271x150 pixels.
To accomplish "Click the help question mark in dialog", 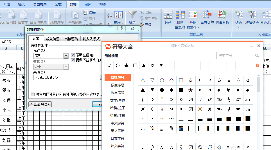I will pyautogui.click(x=122, y=28).
